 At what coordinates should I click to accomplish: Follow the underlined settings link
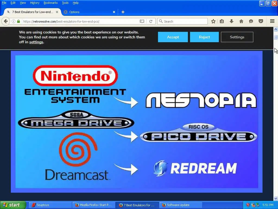coord(36,42)
